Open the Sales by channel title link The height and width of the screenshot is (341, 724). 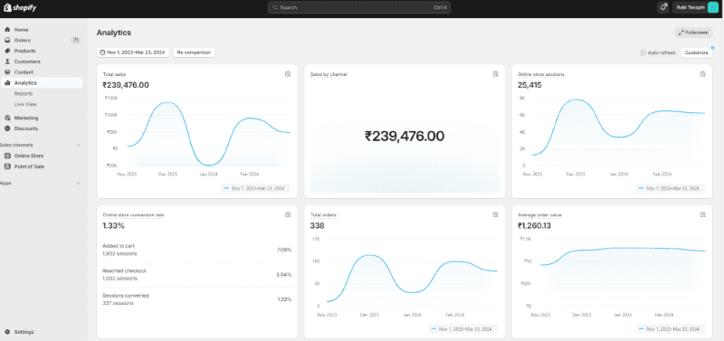pyautogui.click(x=329, y=74)
